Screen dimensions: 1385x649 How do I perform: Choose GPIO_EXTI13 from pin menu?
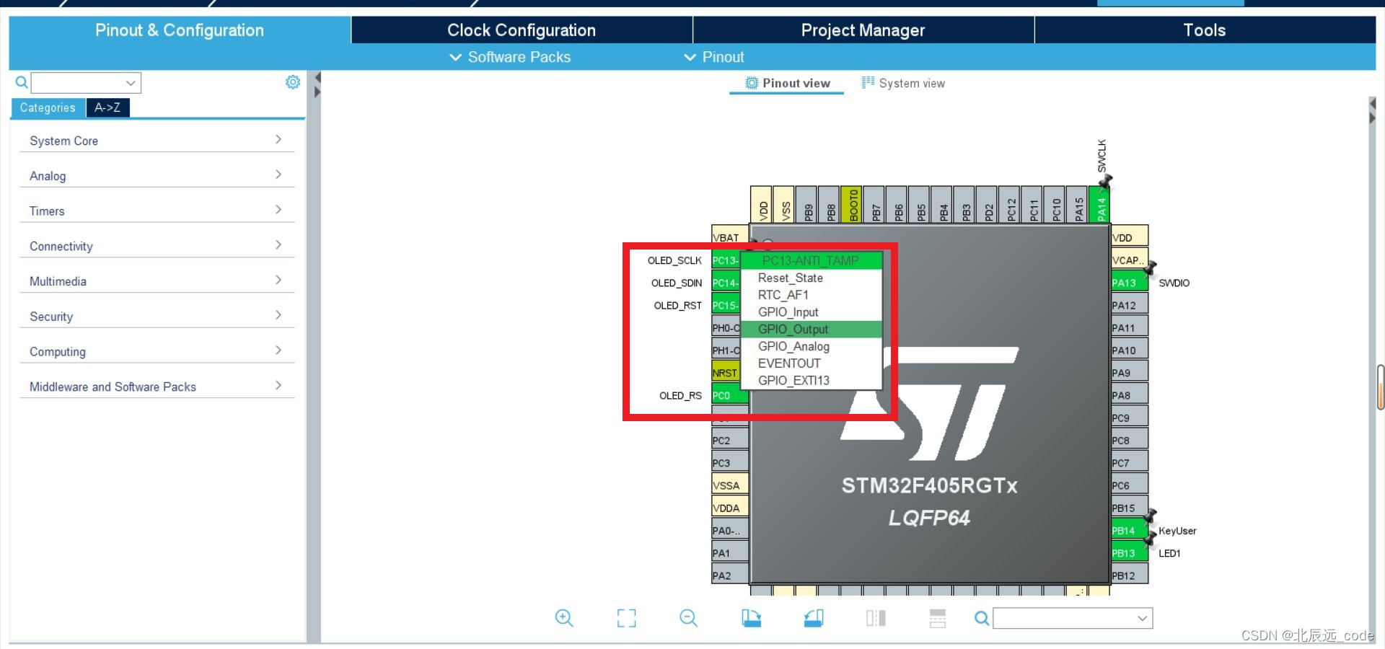[811, 381]
